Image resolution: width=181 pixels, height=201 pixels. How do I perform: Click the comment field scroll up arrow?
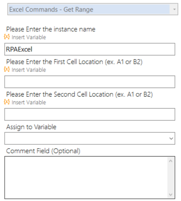pos(171,161)
